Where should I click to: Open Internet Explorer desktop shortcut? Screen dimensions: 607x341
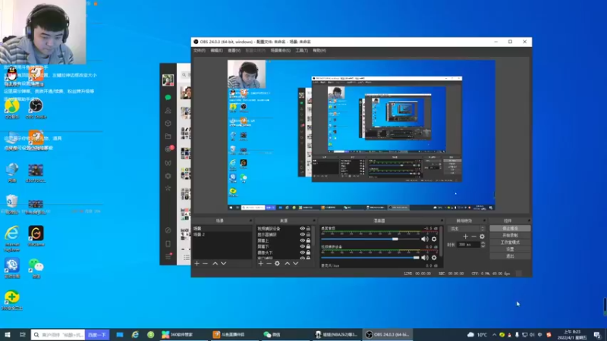pyautogui.click(x=12, y=239)
